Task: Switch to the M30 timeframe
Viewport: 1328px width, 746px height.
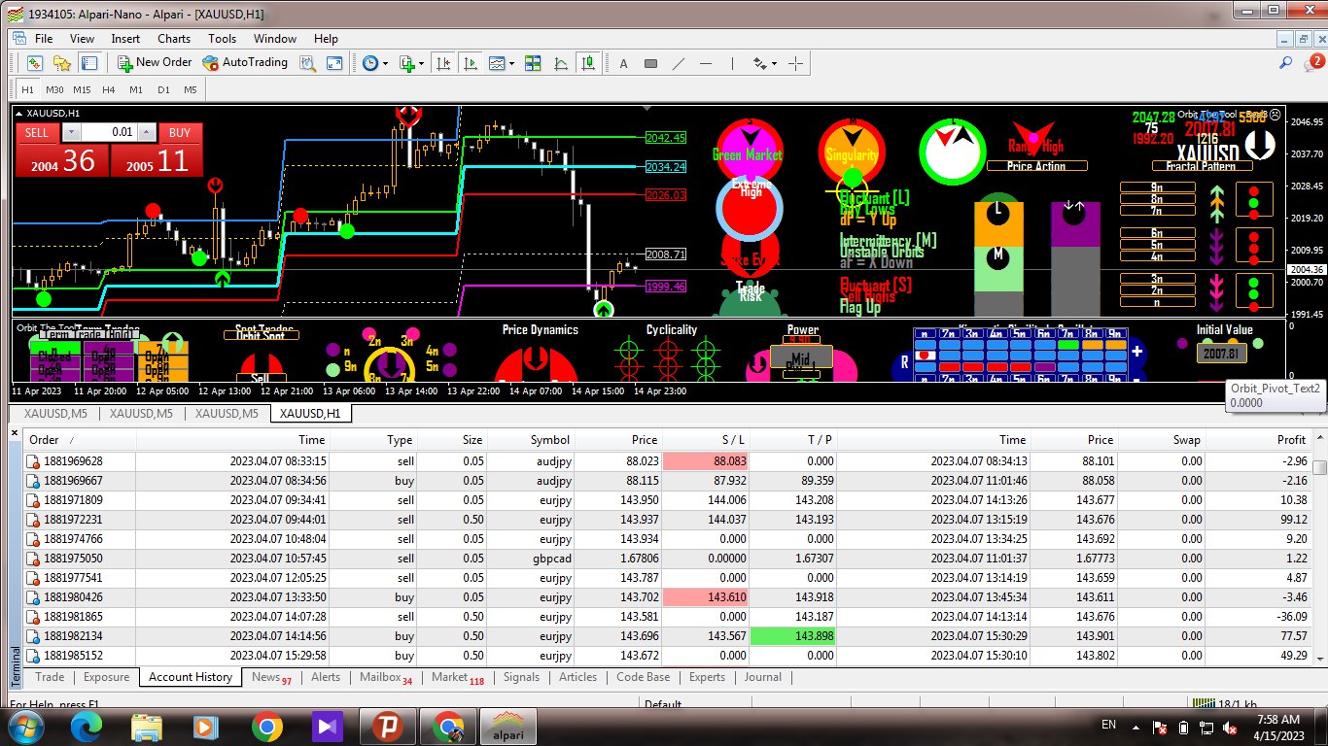Action: point(54,90)
